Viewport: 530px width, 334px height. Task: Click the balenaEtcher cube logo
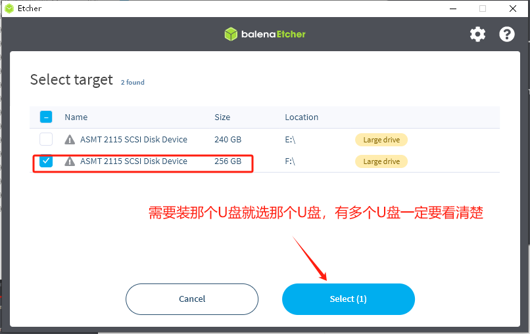click(231, 34)
